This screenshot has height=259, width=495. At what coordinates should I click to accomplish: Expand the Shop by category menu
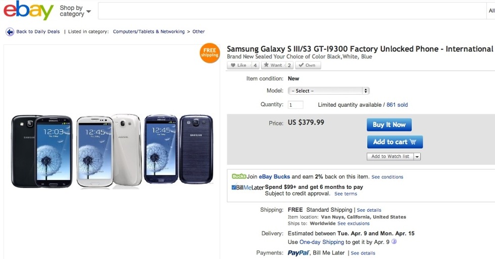tap(75, 11)
